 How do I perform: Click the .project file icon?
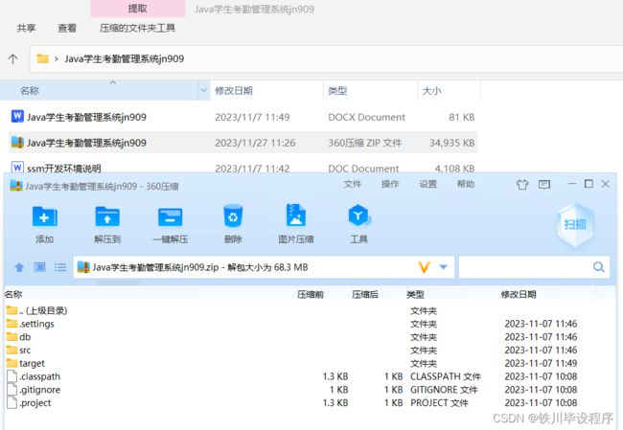tap(12, 402)
